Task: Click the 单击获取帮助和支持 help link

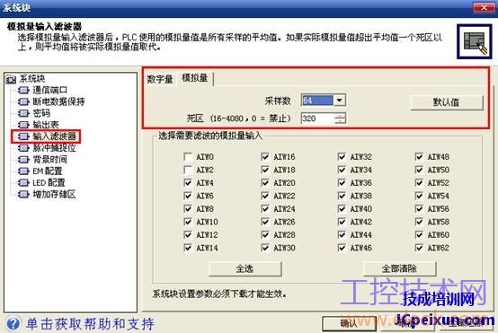Action: [x=90, y=324]
